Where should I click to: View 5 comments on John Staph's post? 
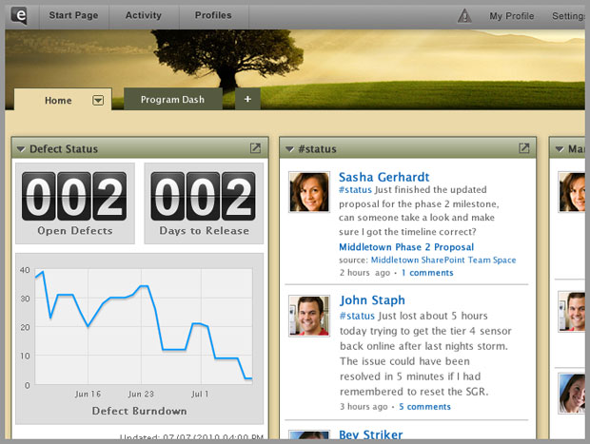point(424,406)
